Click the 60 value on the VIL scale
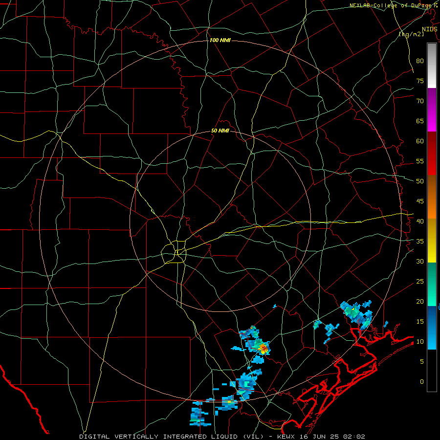Screen dimensions: 440x440 click(x=420, y=141)
